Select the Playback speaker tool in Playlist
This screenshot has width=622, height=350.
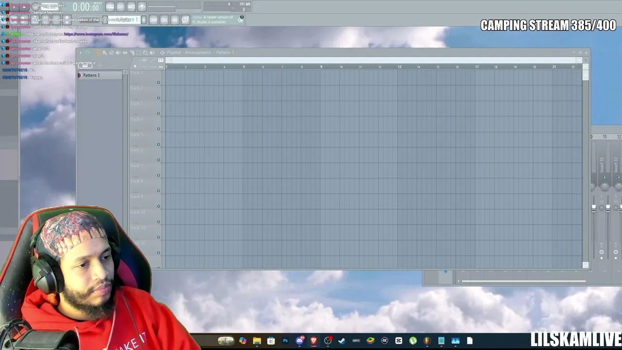152,52
